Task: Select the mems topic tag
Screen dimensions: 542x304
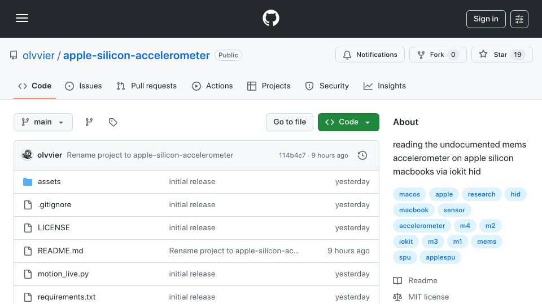Action: coord(486,242)
